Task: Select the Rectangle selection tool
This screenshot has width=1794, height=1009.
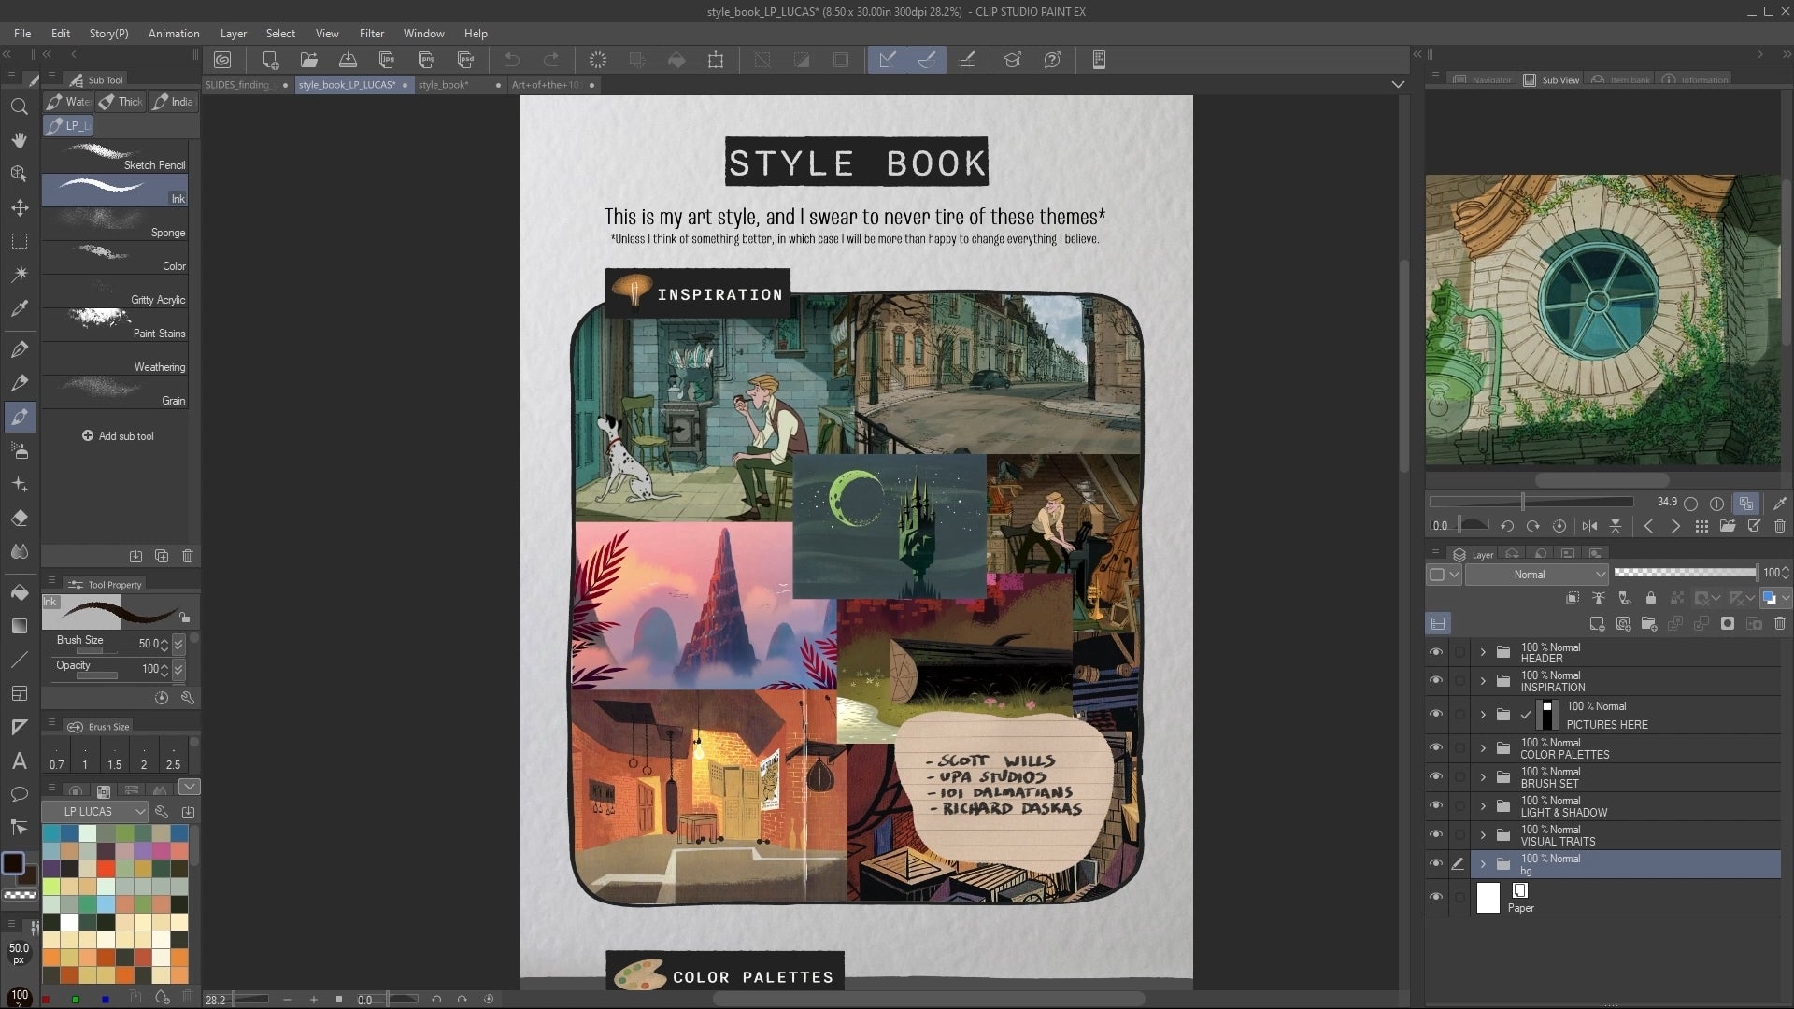Action: (19, 241)
